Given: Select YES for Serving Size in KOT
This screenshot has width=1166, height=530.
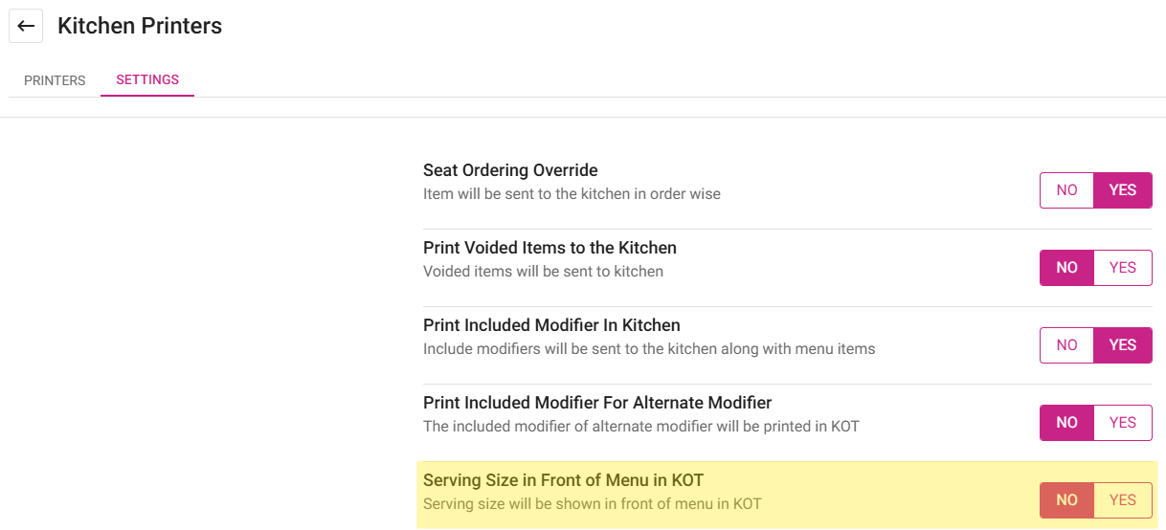Looking at the screenshot, I should (x=1122, y=500).
